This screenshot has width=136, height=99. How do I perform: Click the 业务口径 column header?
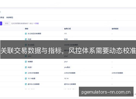point(67,29)
